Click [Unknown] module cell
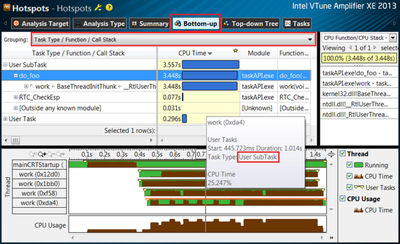This screenshot has width=400, height=244. (x=257, y=108)
